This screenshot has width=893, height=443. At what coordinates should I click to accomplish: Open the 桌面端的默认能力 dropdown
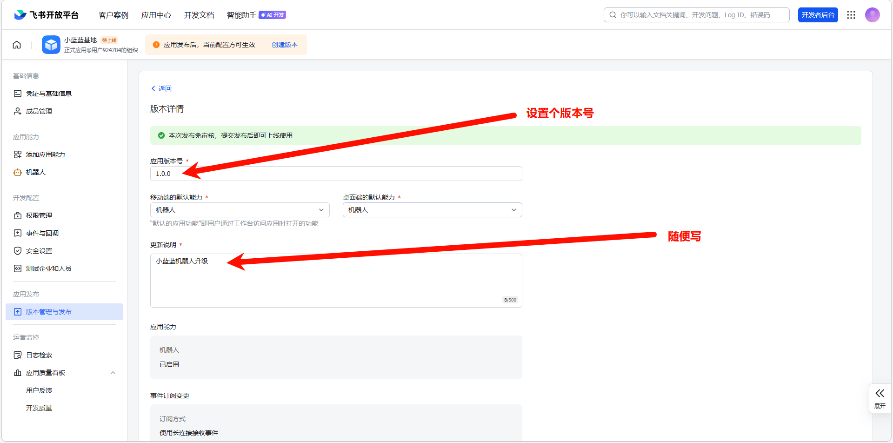point(432,210)
